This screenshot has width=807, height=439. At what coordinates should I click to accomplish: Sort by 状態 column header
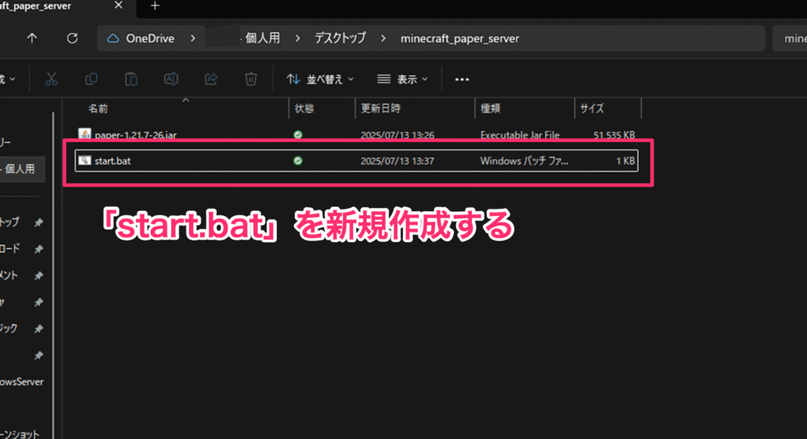coord(304,109)
